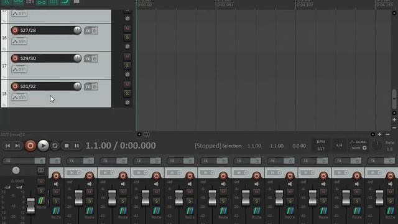Click the 1.1.00 / 0:00.000 time display
Image resolution: width=398 pixels, height=224 pixels.
(x=121, y=146)
